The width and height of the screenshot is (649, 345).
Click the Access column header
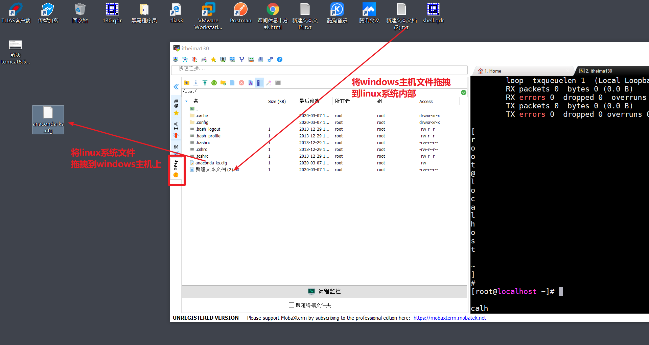click(438, 101)
